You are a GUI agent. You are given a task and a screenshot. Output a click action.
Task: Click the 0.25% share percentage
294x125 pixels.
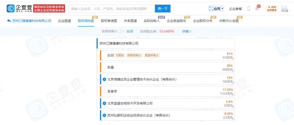click(229, 114)
